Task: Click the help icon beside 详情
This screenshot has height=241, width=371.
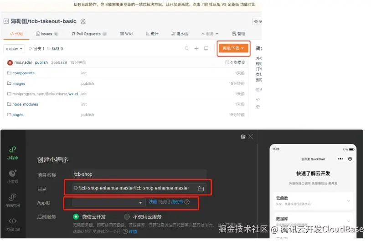Action: [x=125, y=231]
